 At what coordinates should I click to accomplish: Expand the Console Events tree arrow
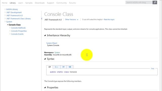[x=10, y=34]
